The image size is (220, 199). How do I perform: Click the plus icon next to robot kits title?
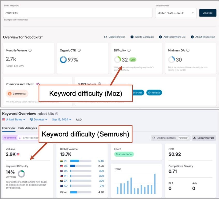click(x=56, y=114)
